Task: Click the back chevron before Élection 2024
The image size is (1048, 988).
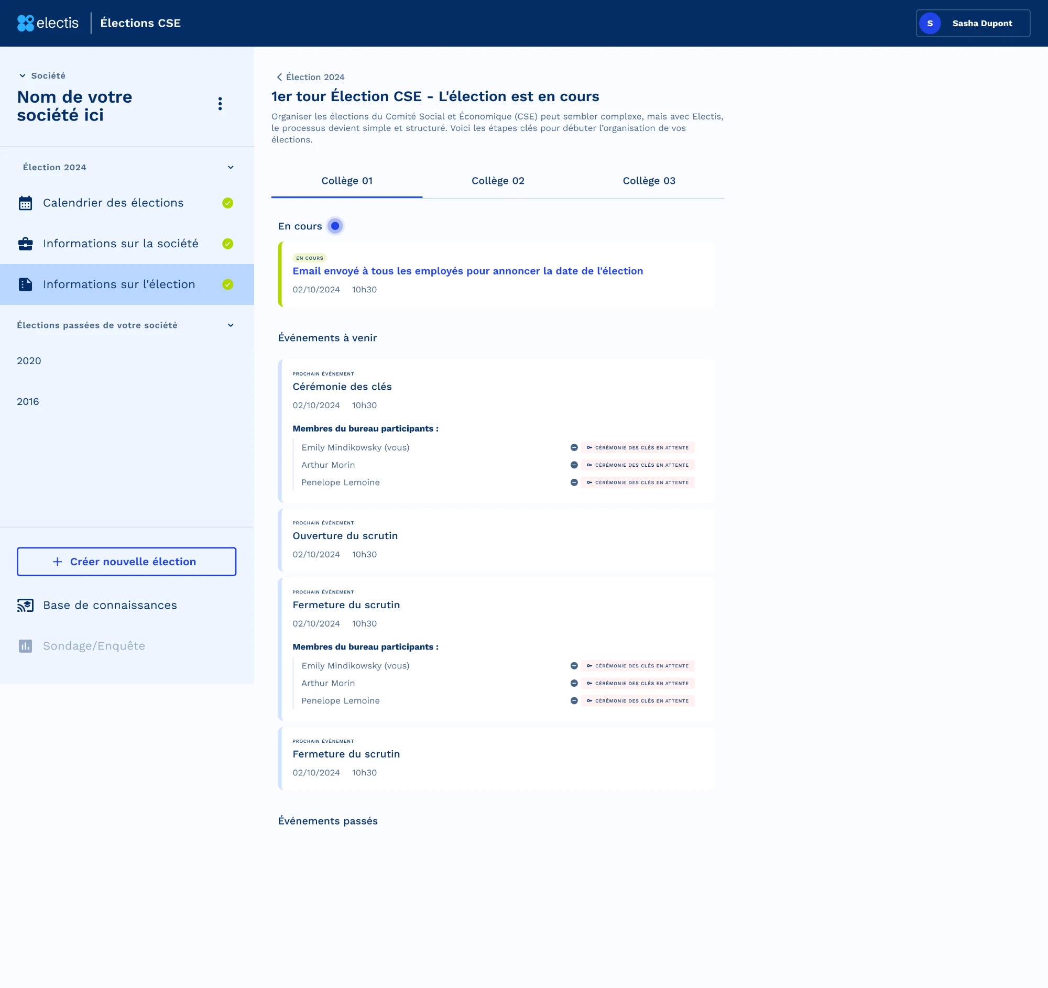Action: (279, 77)
